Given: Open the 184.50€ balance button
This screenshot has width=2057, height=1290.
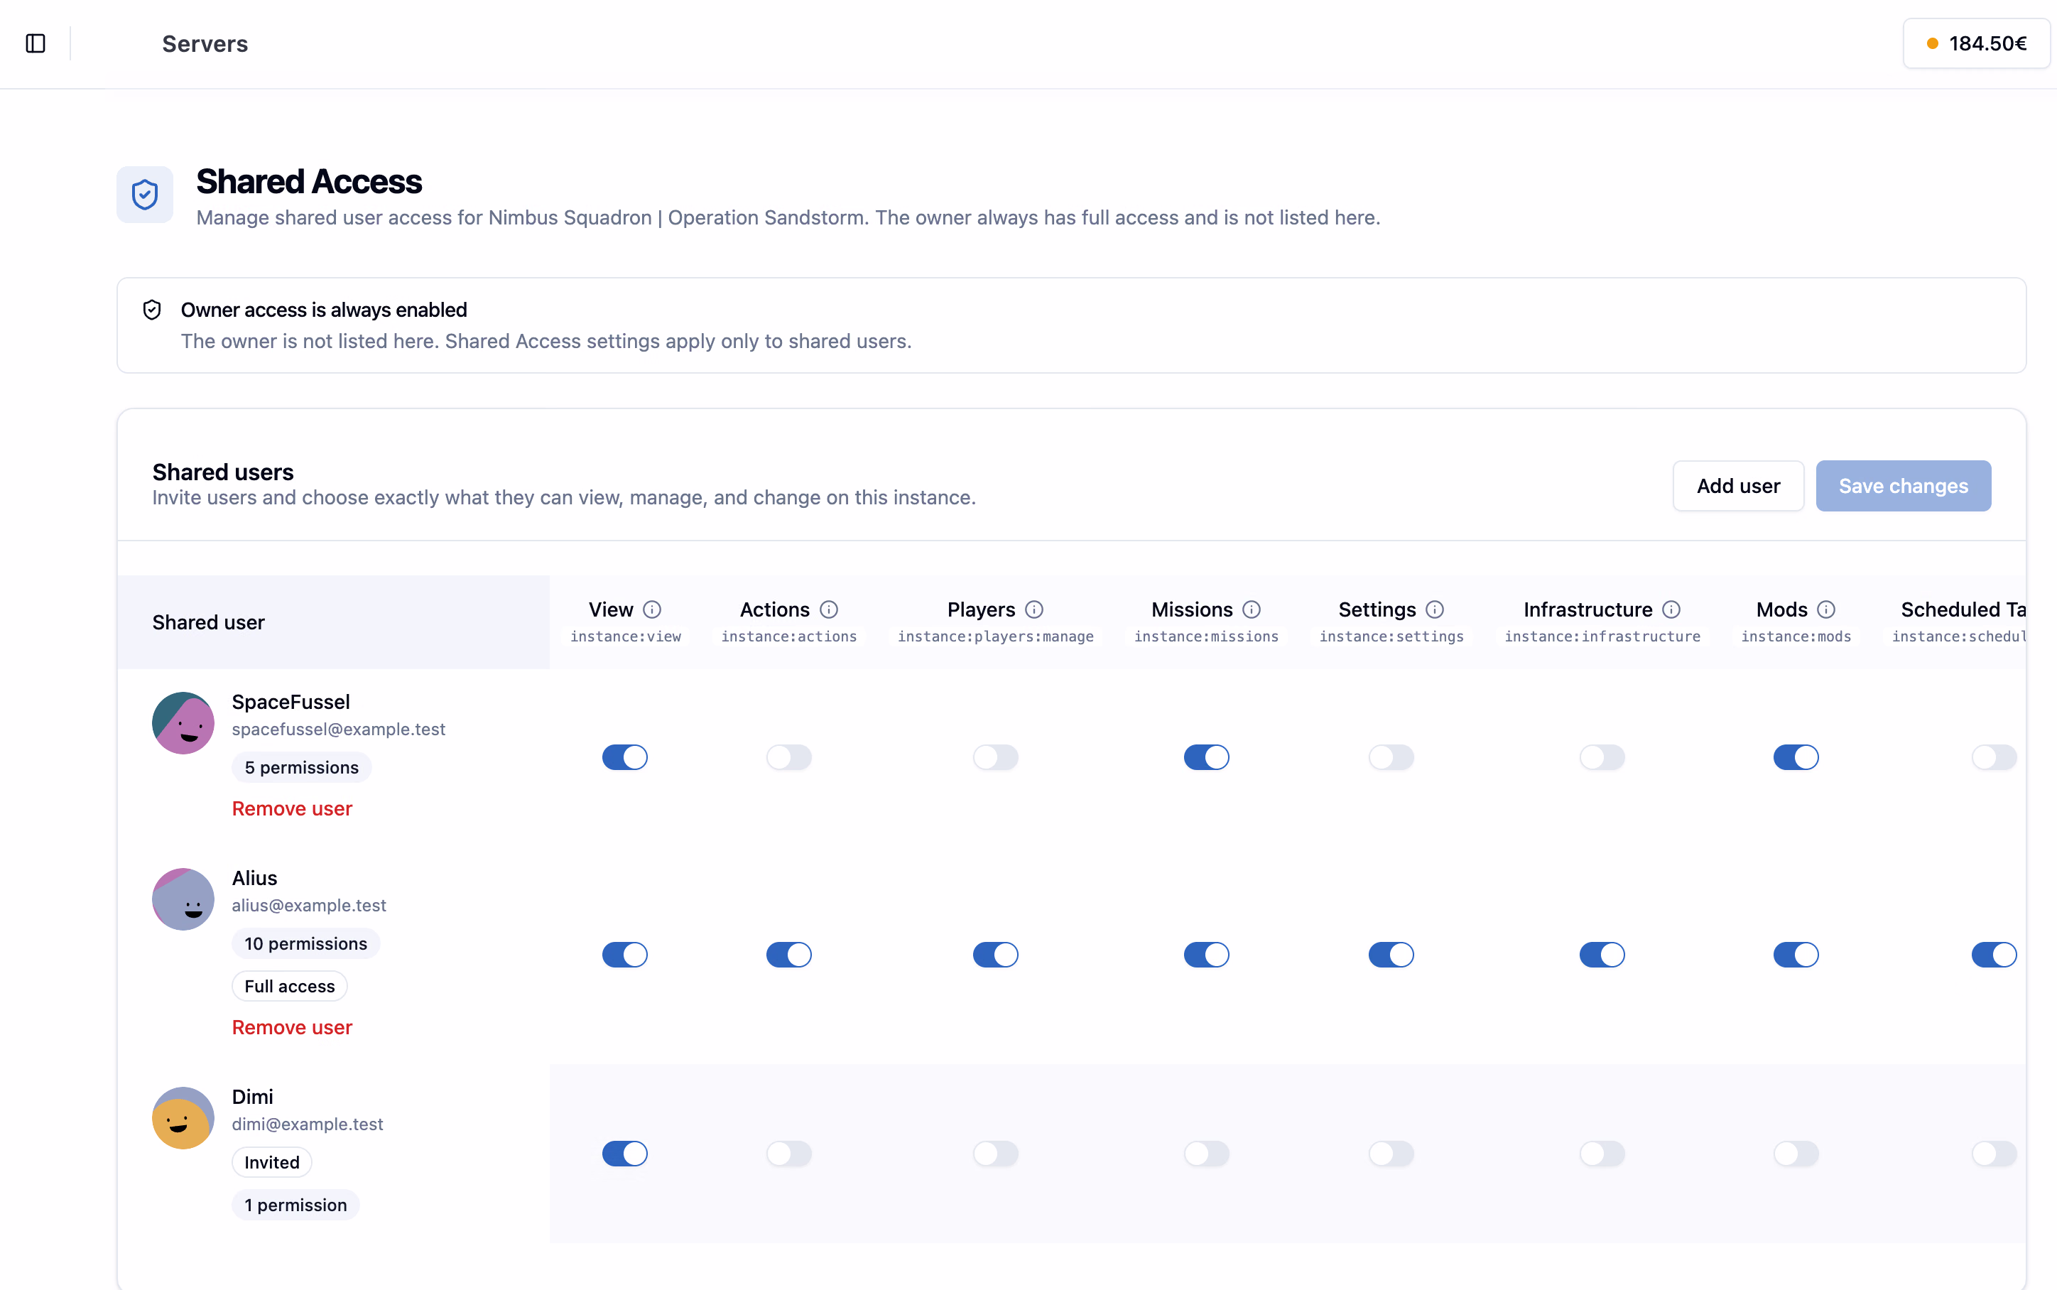Looking at the screenshot, I should (x=1976, y=43).
